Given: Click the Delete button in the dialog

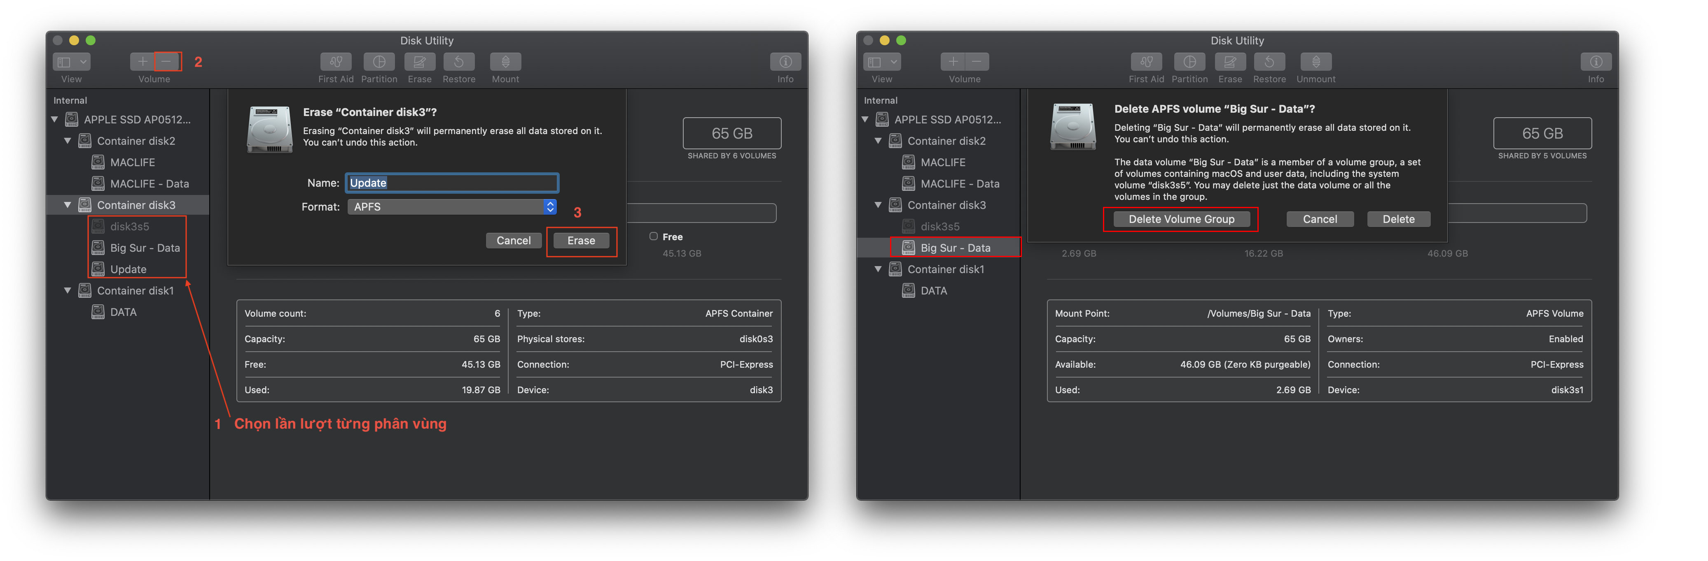Looking at the screenshot, I should 1398,218.
